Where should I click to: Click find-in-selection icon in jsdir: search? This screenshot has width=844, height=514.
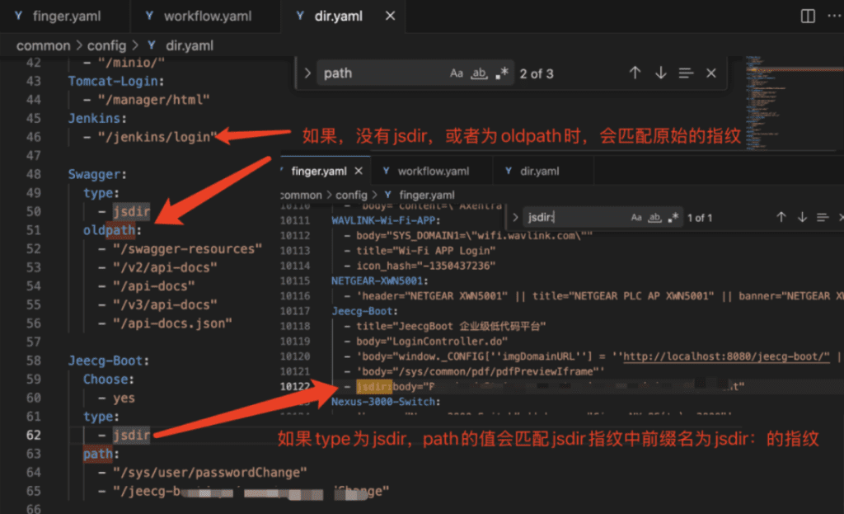823,217
